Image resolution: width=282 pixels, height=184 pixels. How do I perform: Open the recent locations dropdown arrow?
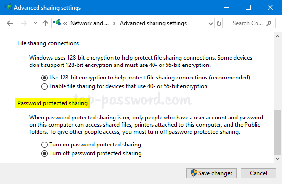tap(35, 23)
